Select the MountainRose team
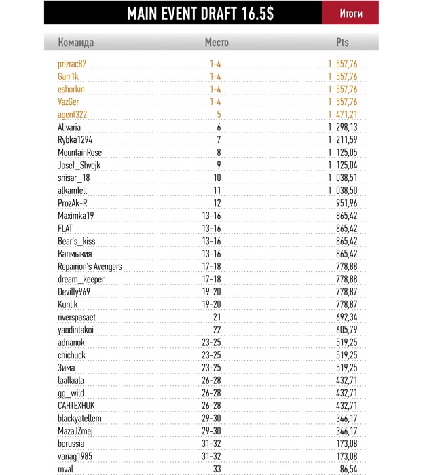The image size is (423, 475). coord(79,153)
